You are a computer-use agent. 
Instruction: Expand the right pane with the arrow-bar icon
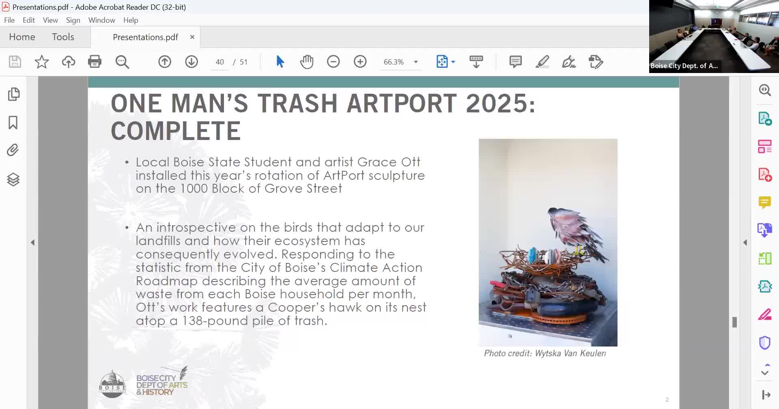[766, 395]
